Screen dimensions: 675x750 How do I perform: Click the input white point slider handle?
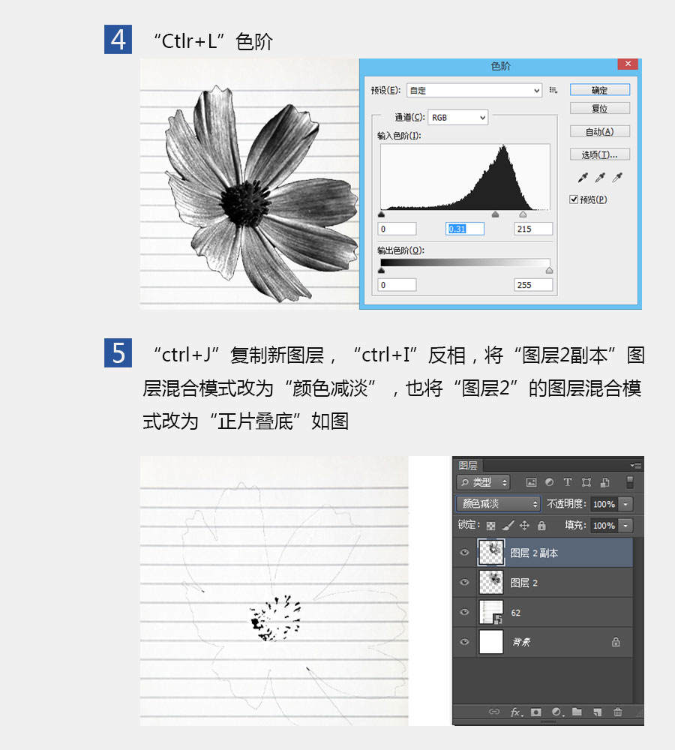[523, 214]
